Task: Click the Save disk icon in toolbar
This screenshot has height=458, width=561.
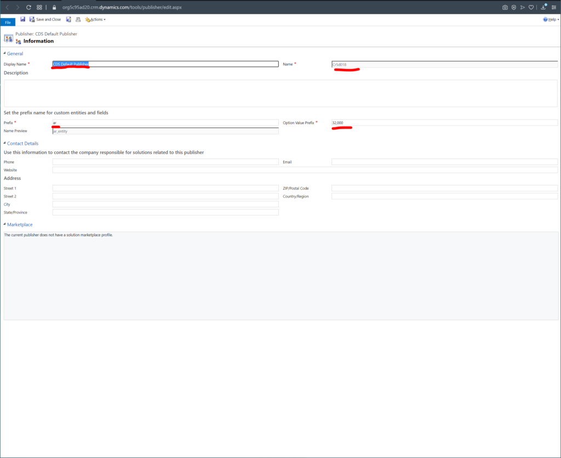Action: point(23,19)
